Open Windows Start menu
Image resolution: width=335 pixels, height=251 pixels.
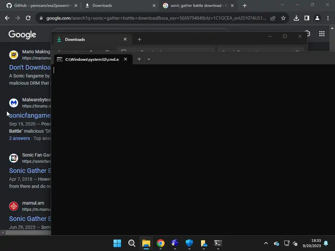(117, 243)
